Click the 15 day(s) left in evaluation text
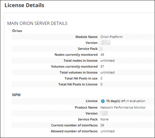This screenshot has height=138, width=155. pyautogui.click(x=126, y=101)
